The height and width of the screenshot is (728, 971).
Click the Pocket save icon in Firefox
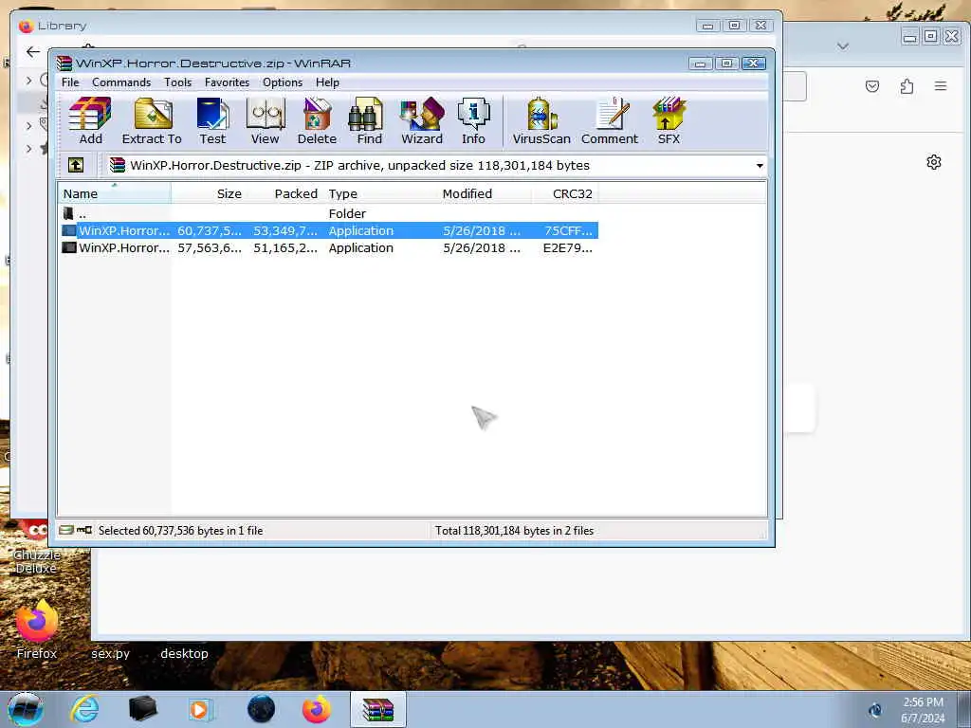coord(872,86)
